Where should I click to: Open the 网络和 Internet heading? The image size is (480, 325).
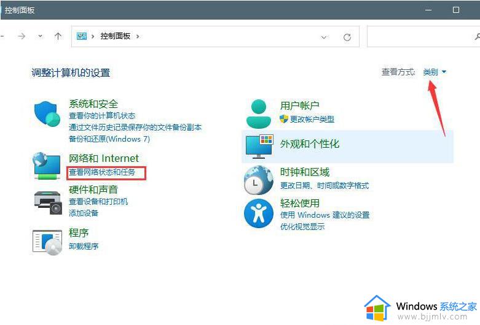coord(104,158)
